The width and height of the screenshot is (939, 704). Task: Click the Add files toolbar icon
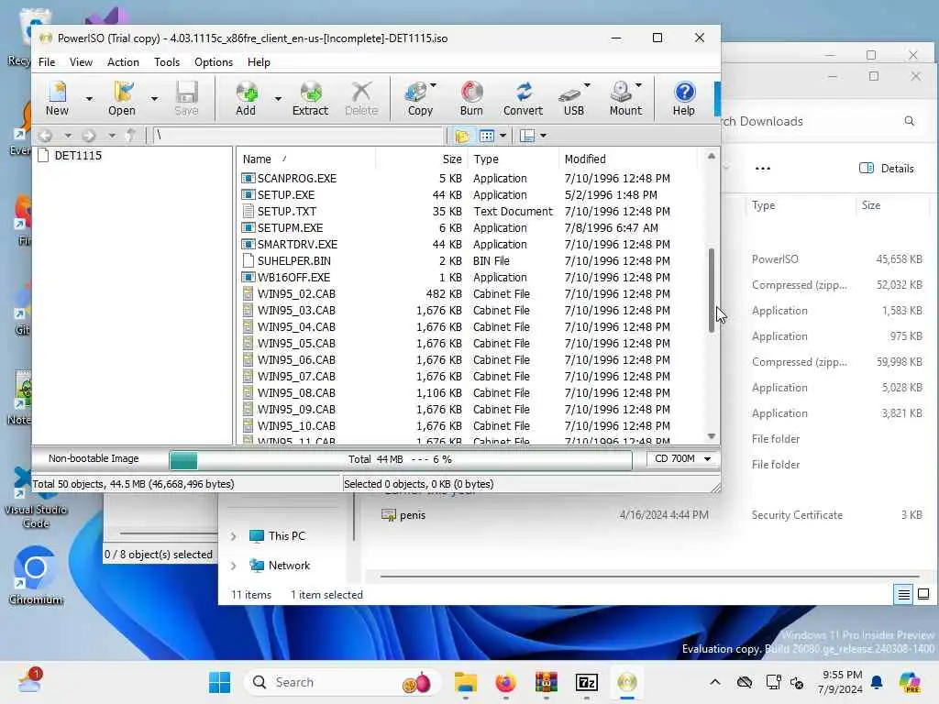click(x=246, y=98)
